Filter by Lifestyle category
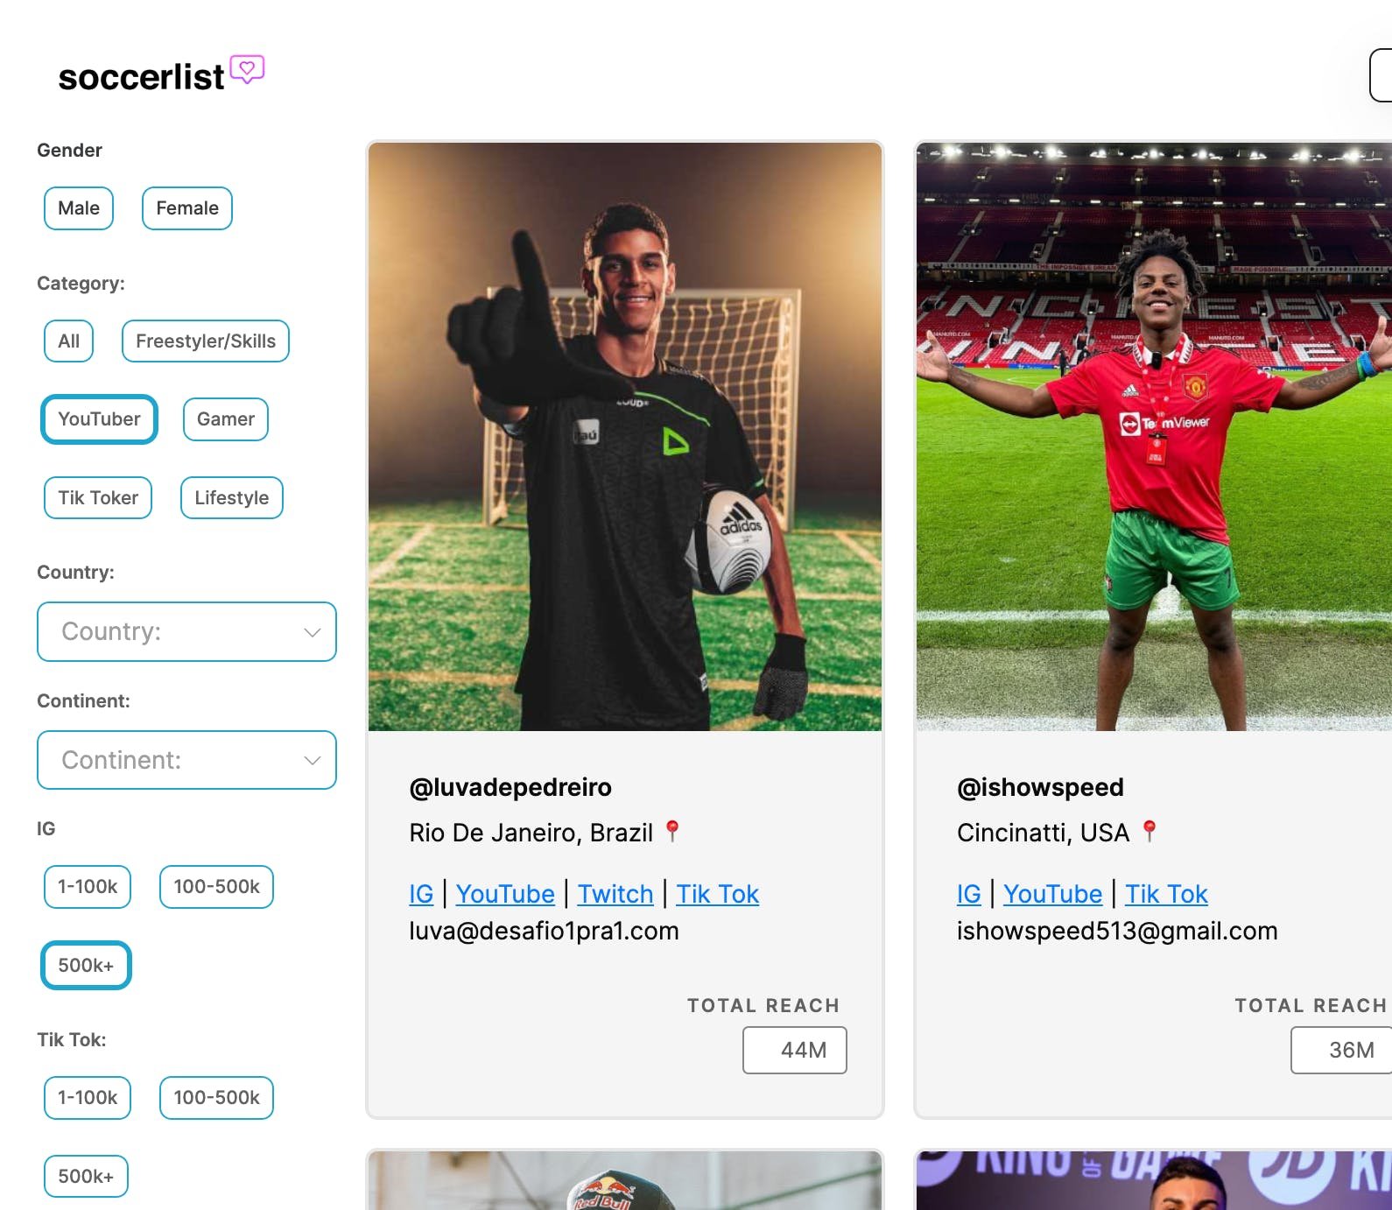 [x=232, y=498]
